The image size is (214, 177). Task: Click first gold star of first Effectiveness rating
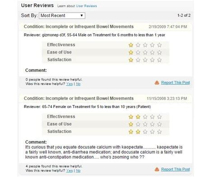(131, 45)
